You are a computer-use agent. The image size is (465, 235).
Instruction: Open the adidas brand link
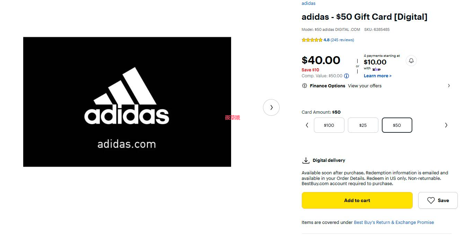[x=308, y=3]
